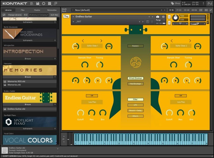
Task: Toggle the left filter Off button
Action: coord(92,96)
